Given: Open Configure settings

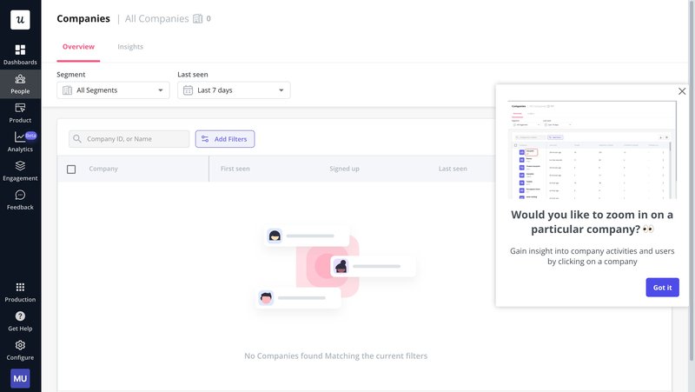Looking at the screenshot, I should 20,350.
